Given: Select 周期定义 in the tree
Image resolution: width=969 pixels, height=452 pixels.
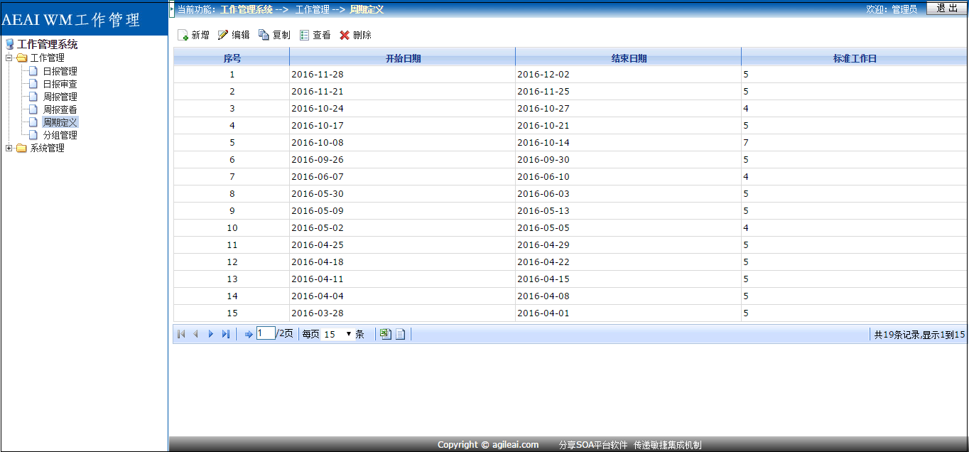Looking at the screenshot, I should (x=60, y=122).
